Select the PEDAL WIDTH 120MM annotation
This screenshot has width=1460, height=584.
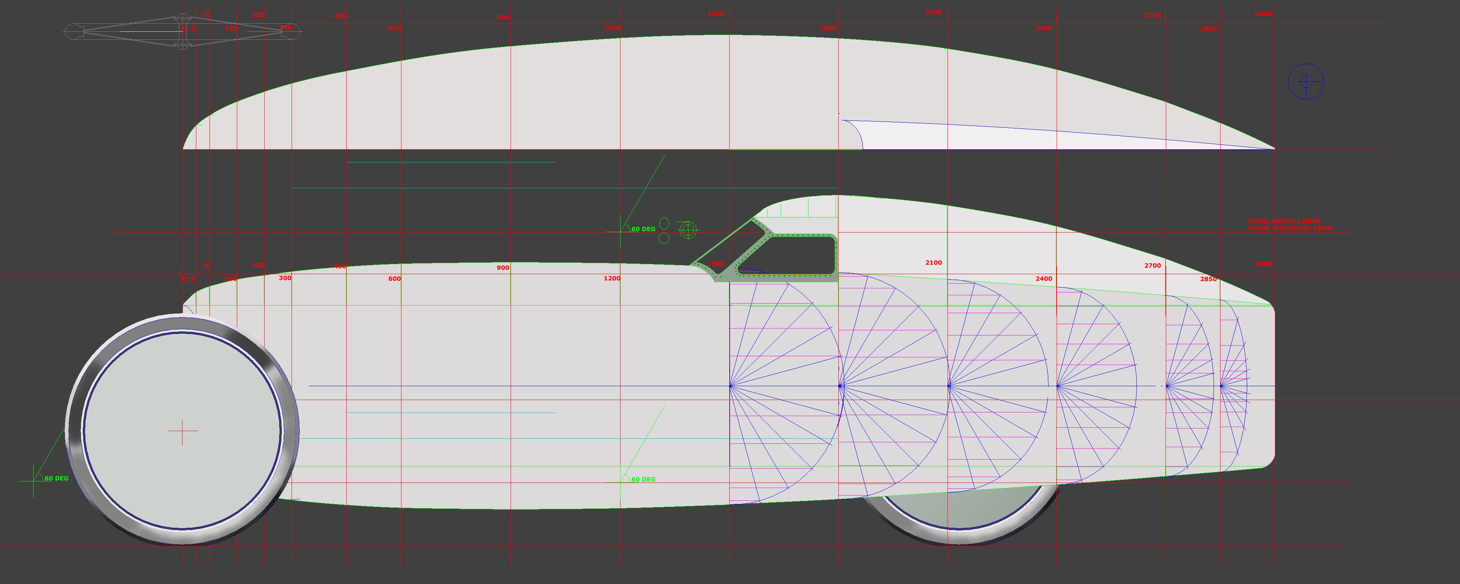(x=1284, y=221)
